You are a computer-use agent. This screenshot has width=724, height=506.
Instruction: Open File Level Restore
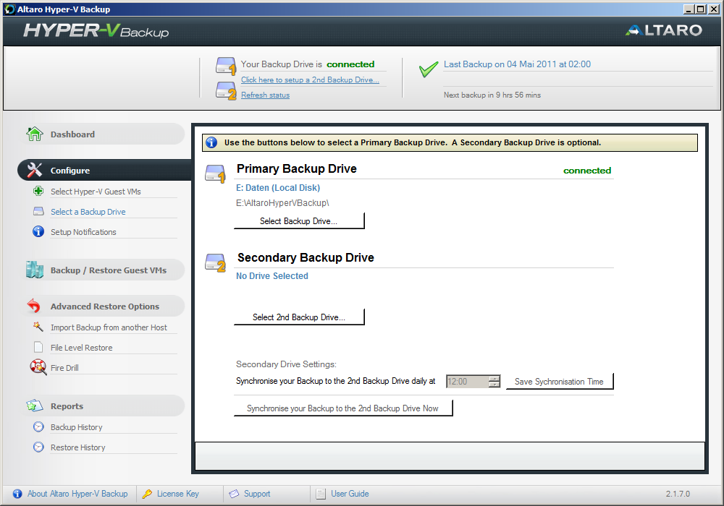tap(82, 348)
